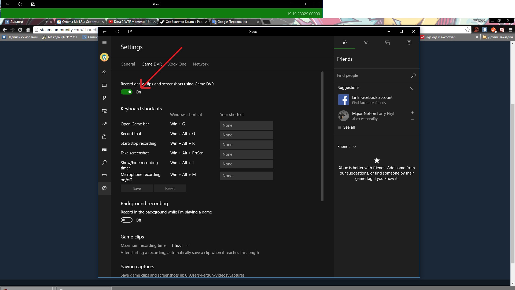This screenshot has width=515, height=290.
Task: Close the Диалоги browser tab
Action: click(x=51, y=22)
